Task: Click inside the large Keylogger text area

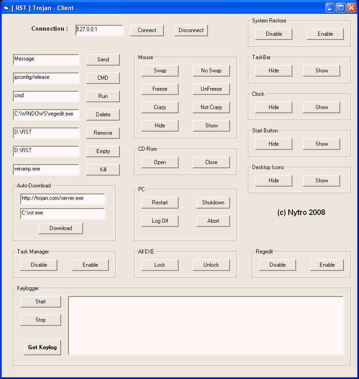Action: tap(206, 325)
